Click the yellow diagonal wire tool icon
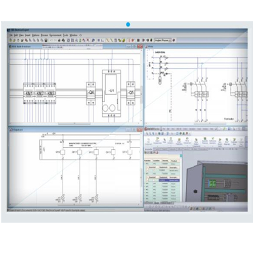This screenshot has height=253, width=253. pos(107,40)
